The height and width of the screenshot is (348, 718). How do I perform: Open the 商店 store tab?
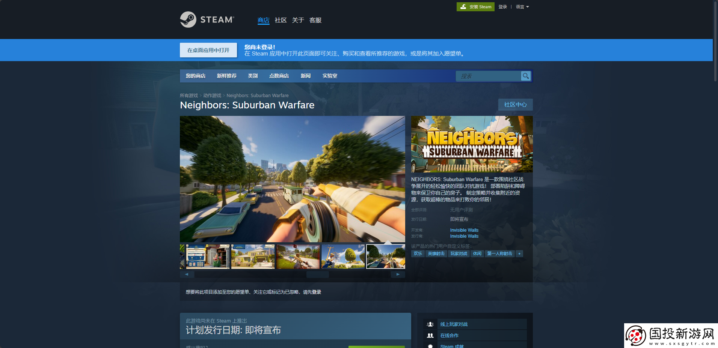[x=263, y=20]
